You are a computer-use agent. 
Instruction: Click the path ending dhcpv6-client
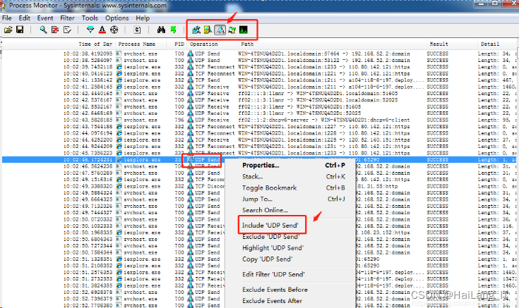(x=323, y=120)
